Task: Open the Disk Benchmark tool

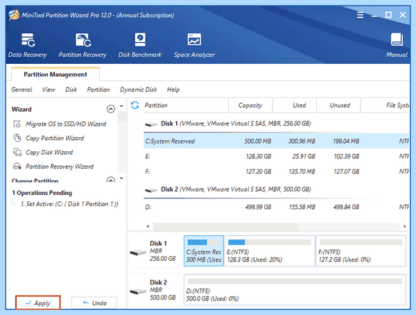Action: (x=140, y=45)
